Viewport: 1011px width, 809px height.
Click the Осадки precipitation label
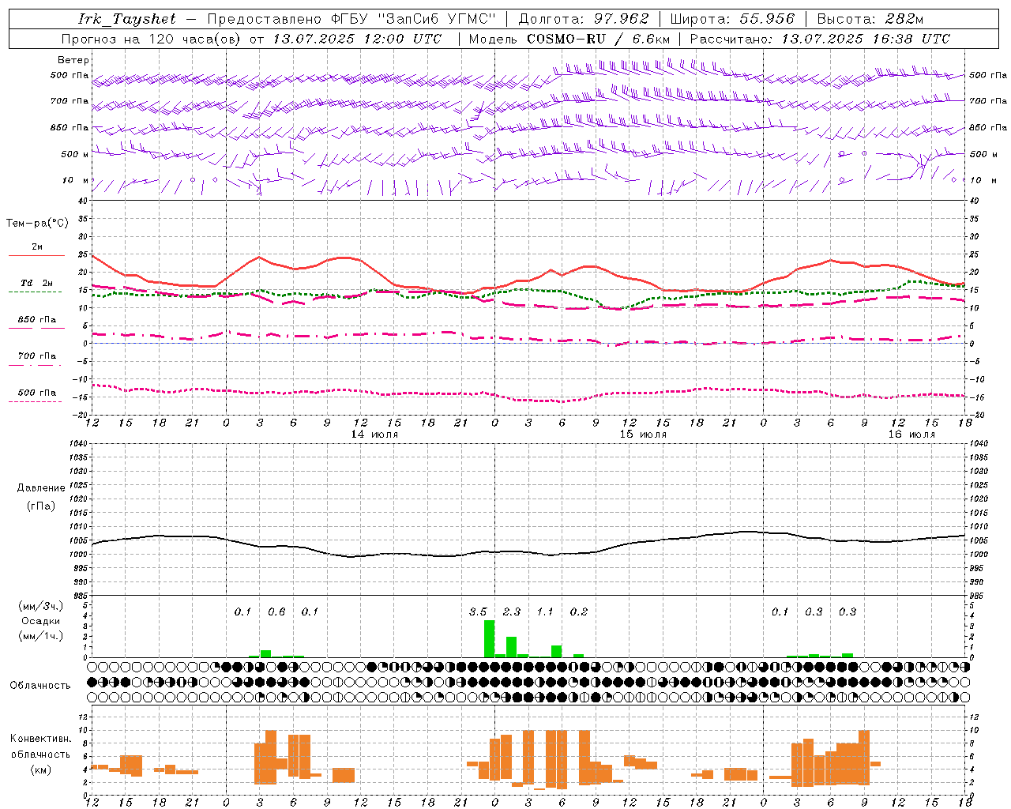(41, 621)
